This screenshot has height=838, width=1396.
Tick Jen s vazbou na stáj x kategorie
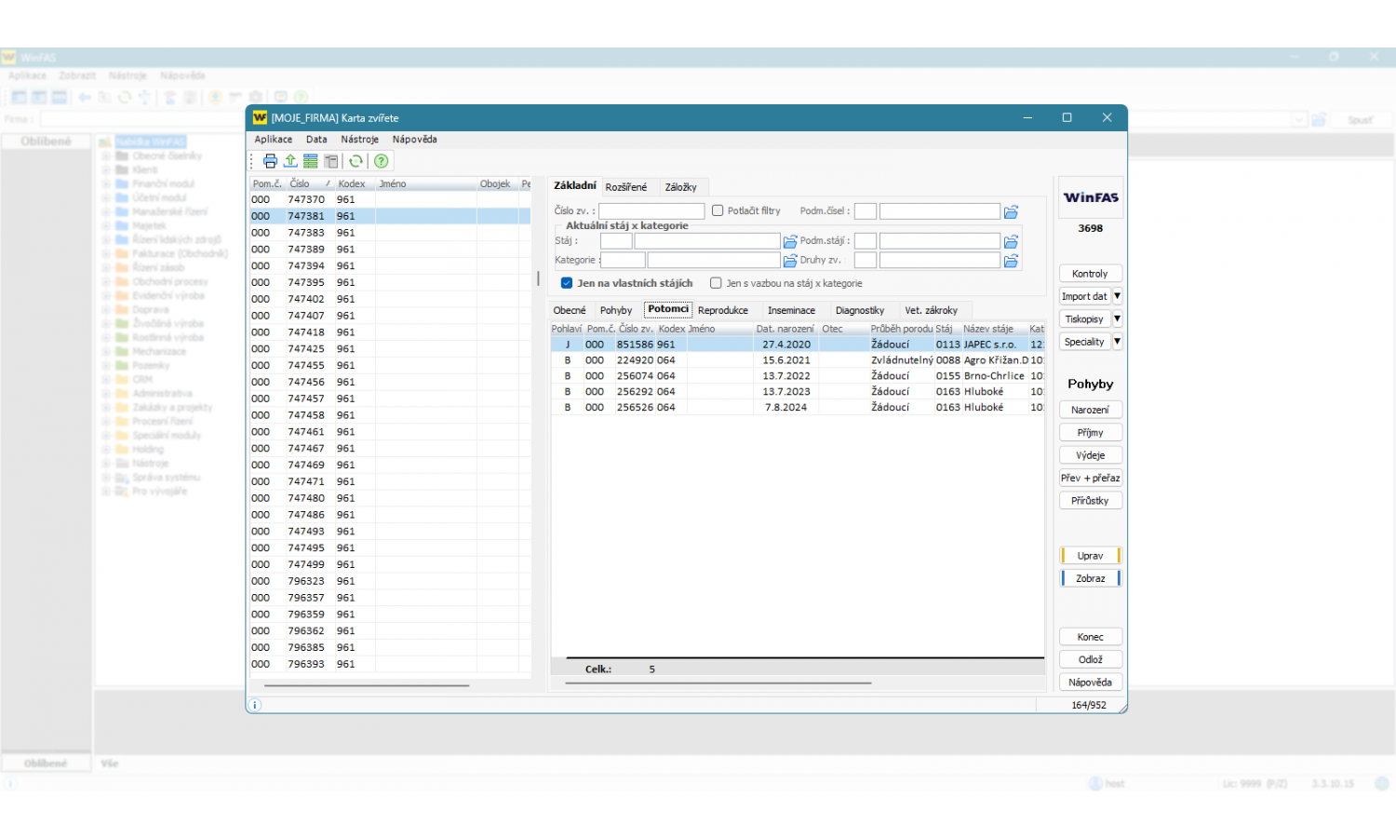click(716, 283)
